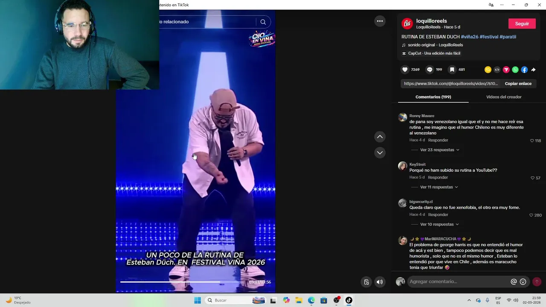Image resolution: width=546 pixels, height=307 pixels.
Task: Open 'CapCut · Una edición más fácil' link
Action: [434, 53]
